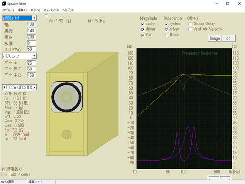Open the p800e.txt file dropdown
This screenshot has width=245, height=184.
pyautogui.click(x=34, y=18)
